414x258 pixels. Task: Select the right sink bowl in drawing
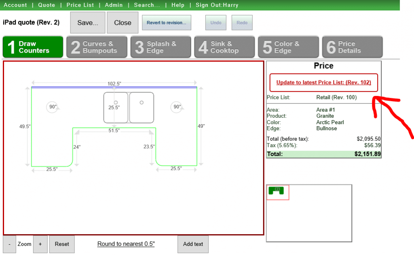(x=142, y=108)
